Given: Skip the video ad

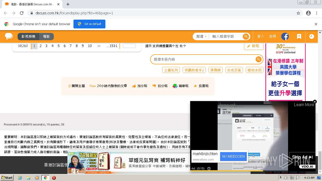Looking at the screenshot, I should tap(302, 157).
